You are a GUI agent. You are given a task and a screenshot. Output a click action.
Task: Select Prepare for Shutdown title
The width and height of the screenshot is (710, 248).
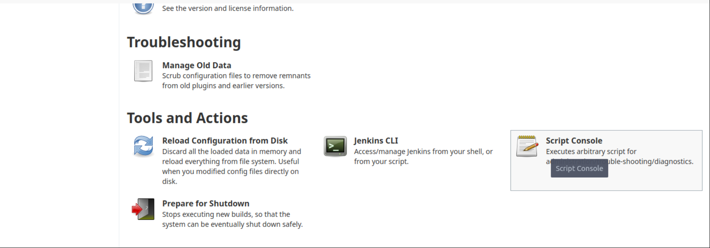click(x=206, y=203)
